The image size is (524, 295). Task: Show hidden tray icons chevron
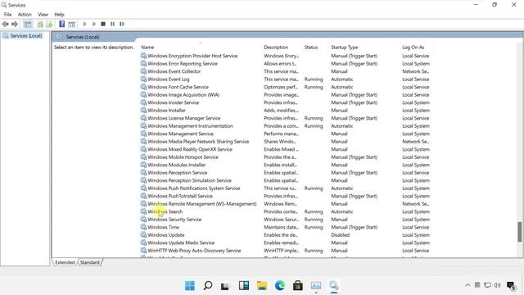pos(468,285)
